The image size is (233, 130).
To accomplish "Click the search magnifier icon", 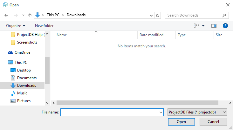I will pos(224,15).
